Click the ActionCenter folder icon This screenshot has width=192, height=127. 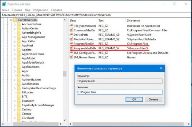(19, 28)
